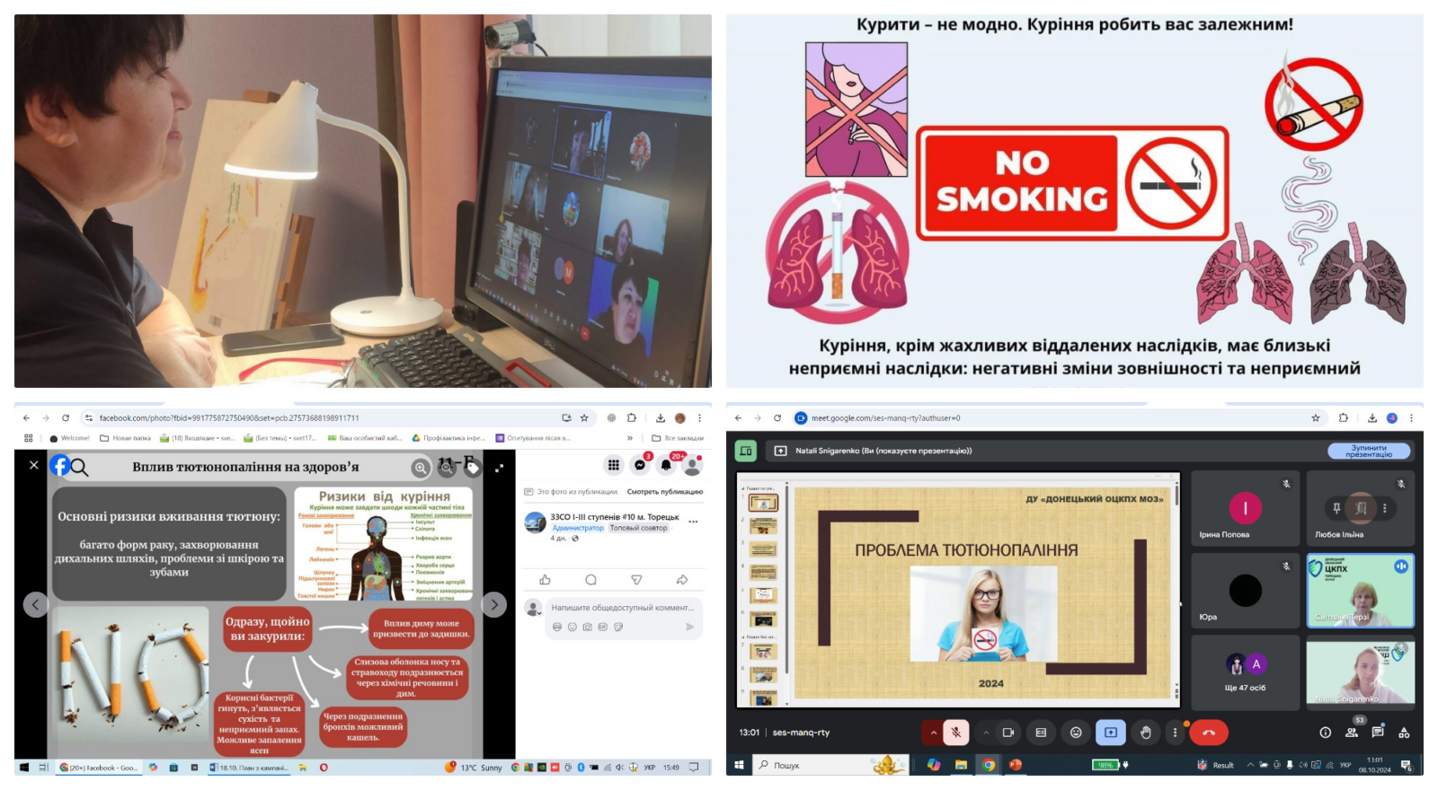Go to the next Facebook photo
The image size is (1438, 790).
[493, 605]
